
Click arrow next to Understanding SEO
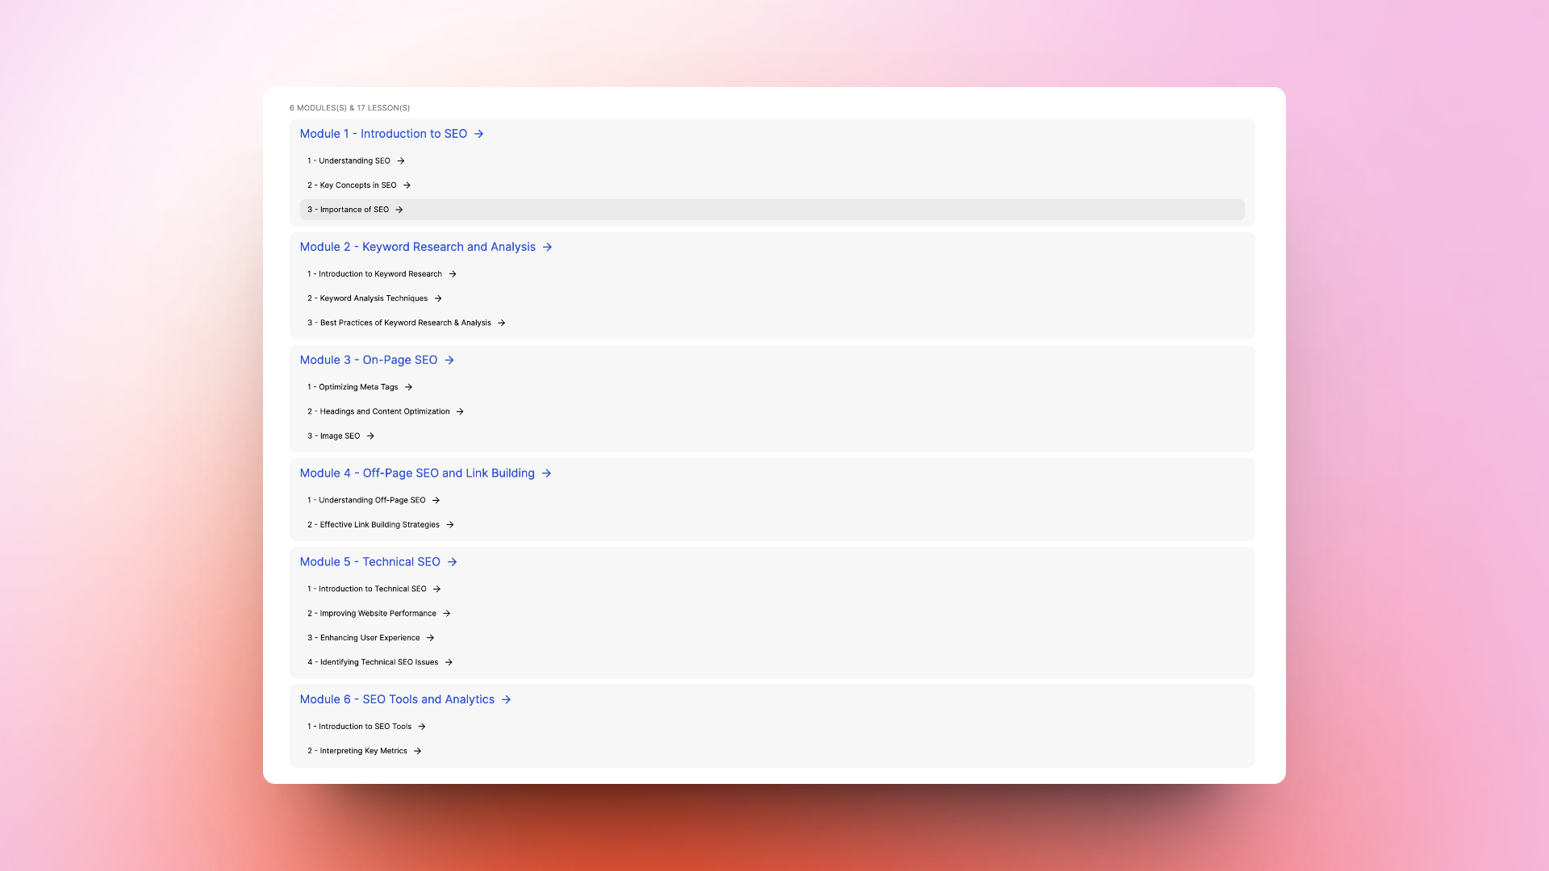(x=401, y=161)
